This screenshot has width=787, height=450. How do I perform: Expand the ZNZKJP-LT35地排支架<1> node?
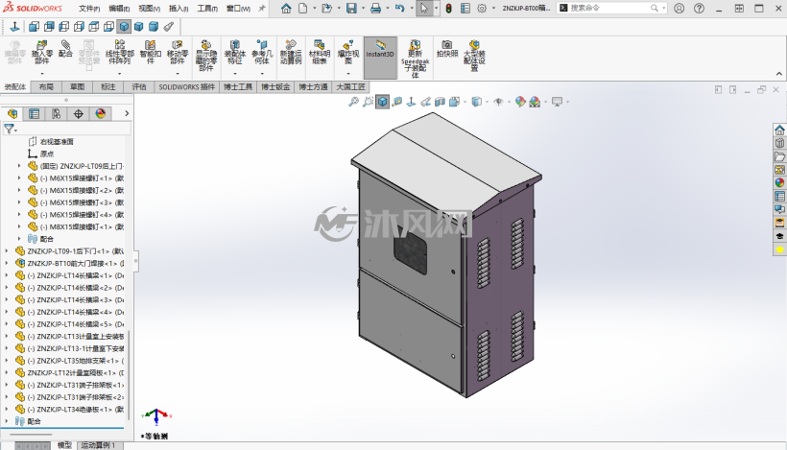pyautogui.click(x=7, y=360)
